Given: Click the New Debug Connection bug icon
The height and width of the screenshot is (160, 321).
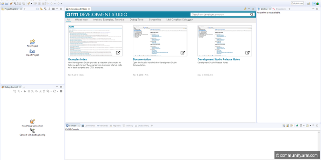Looking at the screenshot, I should click(x=33, y=122).
